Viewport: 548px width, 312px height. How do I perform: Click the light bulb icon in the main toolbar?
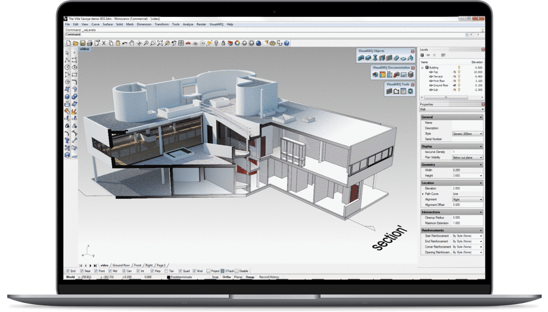(216, 43)
